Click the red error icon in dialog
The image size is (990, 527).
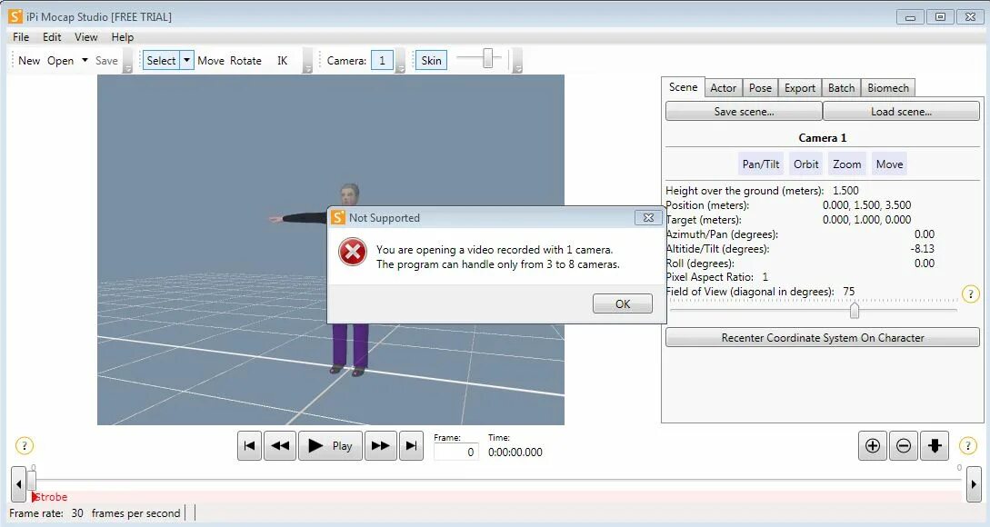click(353, 252)
